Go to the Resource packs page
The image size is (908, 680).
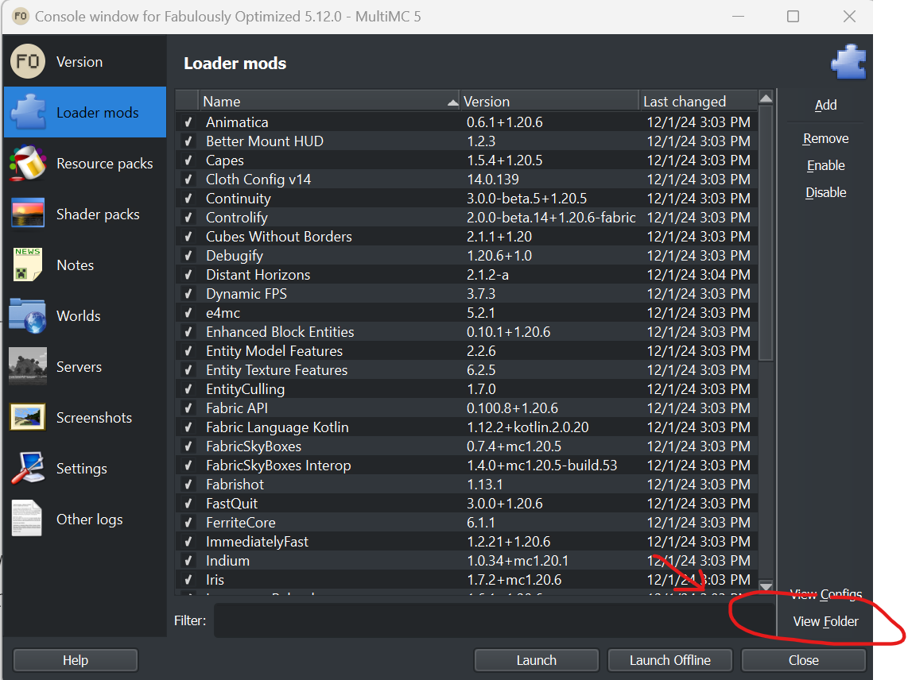tap(85, 163)
